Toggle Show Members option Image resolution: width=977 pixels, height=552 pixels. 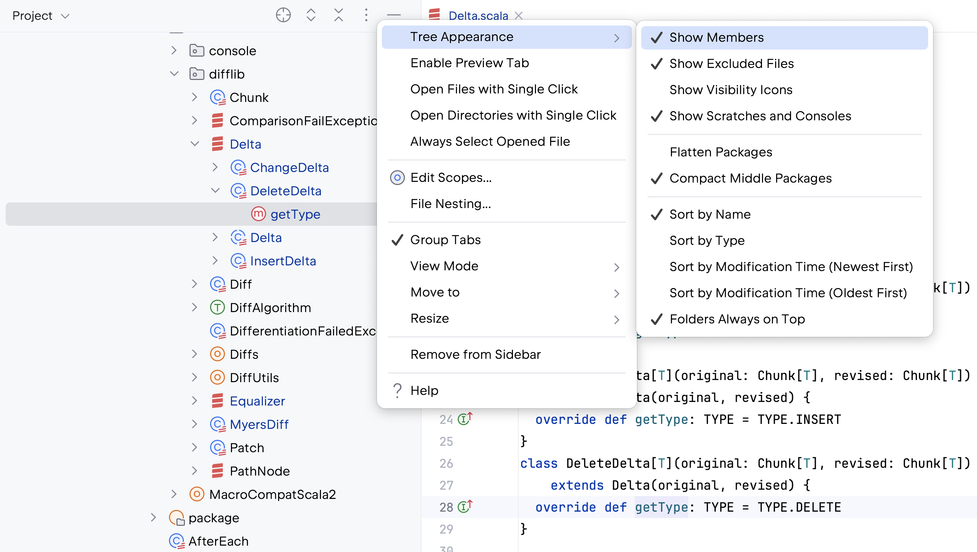(x=716, y=38)
